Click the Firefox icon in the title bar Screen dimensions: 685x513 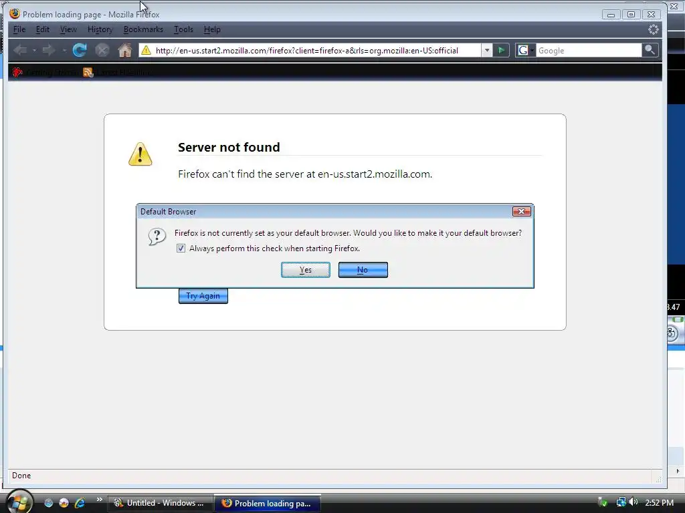(x=15, y=13)
